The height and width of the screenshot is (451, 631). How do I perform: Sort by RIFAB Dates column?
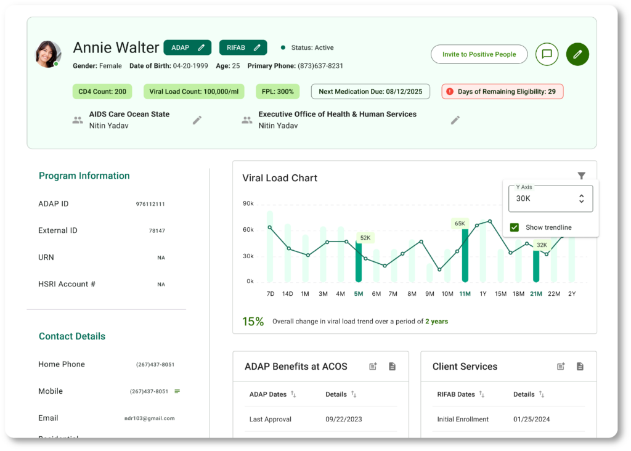click(482, 394)
